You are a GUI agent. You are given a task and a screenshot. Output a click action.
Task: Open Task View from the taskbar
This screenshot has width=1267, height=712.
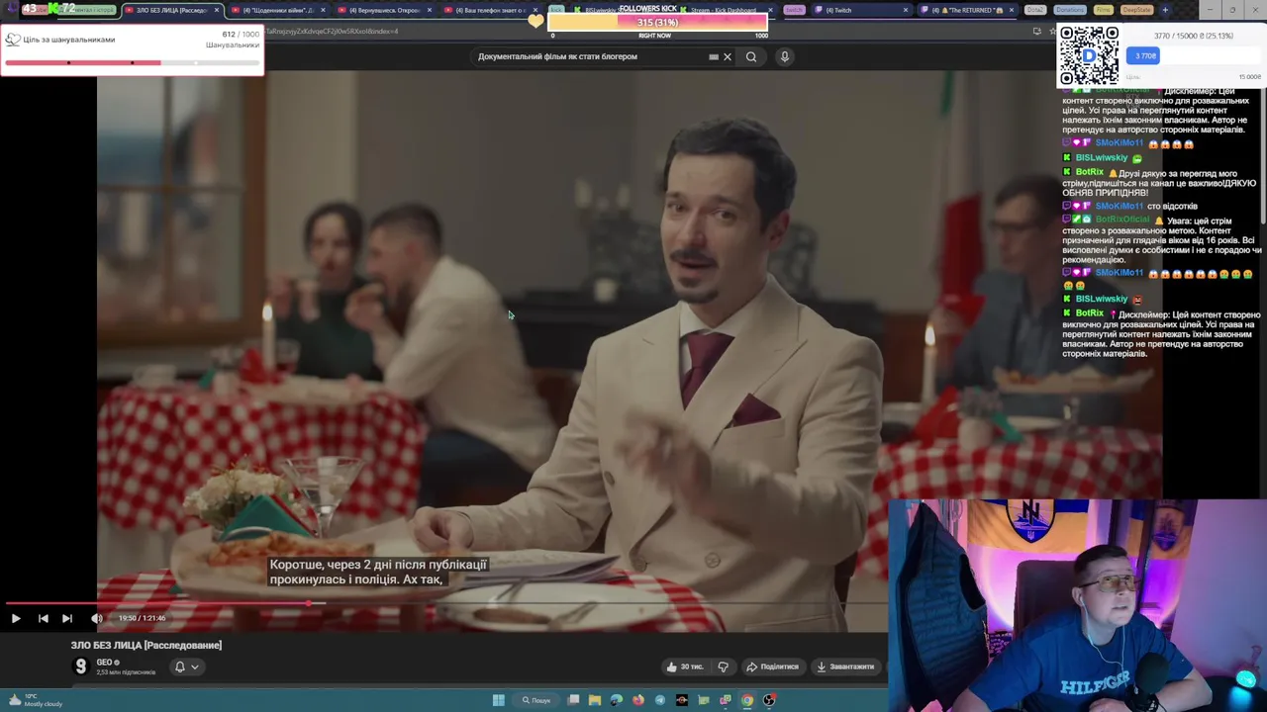(x=573, y=700)
